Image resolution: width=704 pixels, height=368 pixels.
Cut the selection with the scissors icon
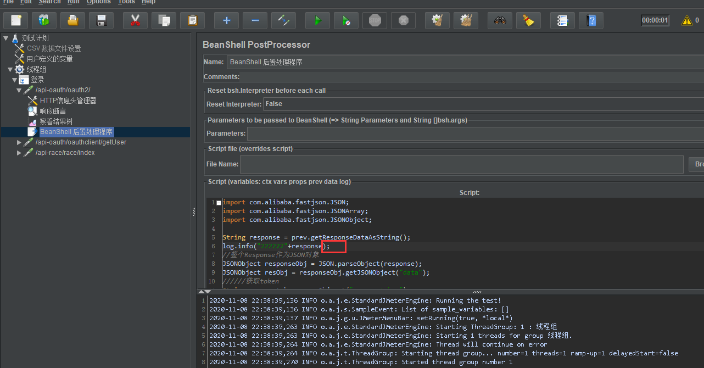[135, 21]
